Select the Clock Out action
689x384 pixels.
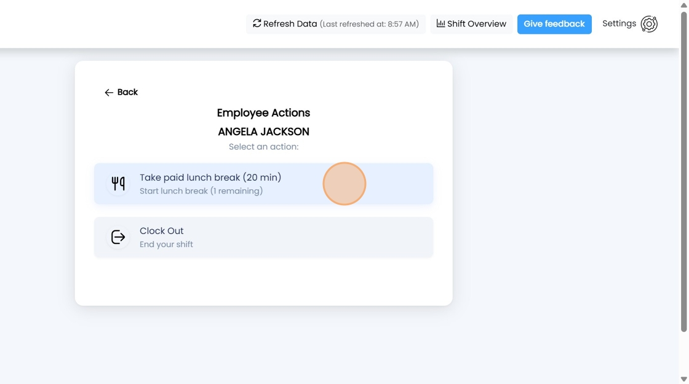click(x=264, y=237)
